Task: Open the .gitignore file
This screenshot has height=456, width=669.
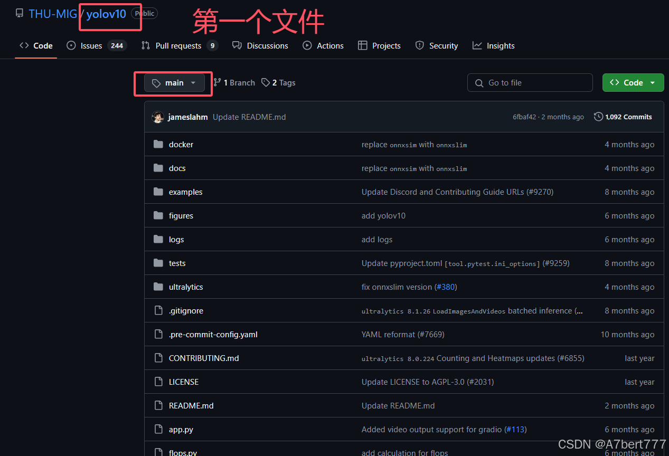Action: tap(186, 311)
